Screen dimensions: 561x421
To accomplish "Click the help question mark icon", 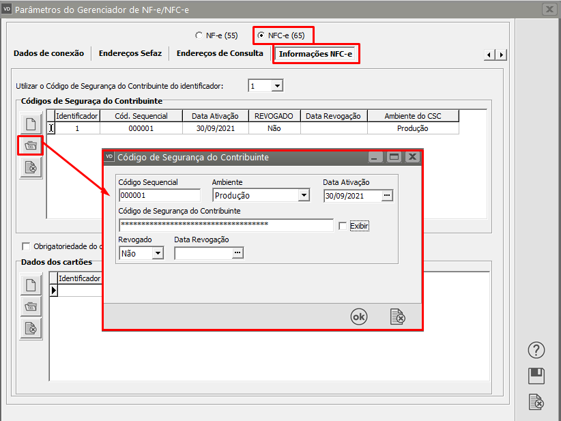I will [x=536, y=351].
